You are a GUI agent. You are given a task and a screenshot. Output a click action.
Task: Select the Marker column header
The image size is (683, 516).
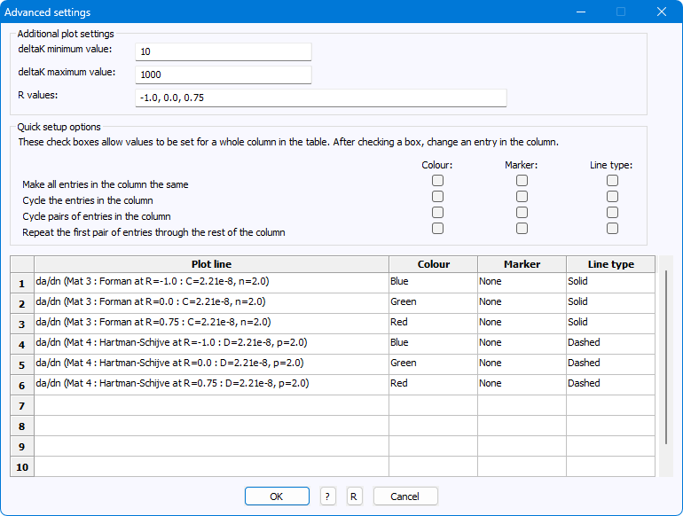coord(522,264)
